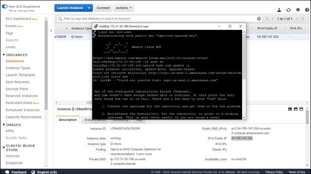Select the highlighted IPv4 Public IP value
This screenshot has height=174, width=311.
click(242, 138)
